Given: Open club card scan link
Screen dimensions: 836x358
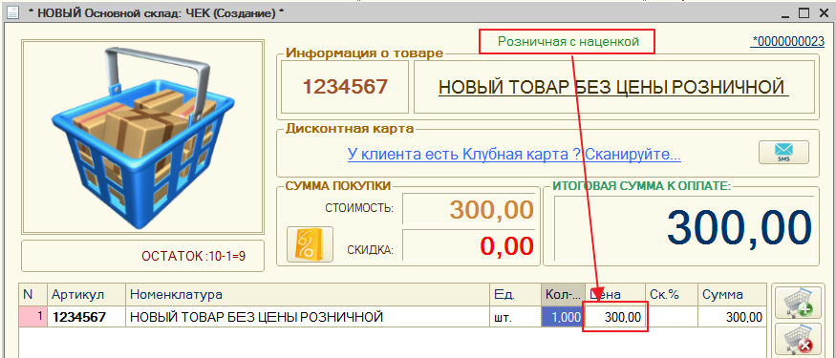Looking at the screenshot, I should tap(515, 155).
